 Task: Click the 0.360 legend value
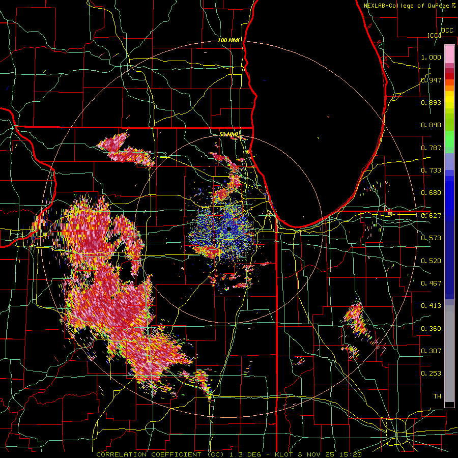[431, 329]
